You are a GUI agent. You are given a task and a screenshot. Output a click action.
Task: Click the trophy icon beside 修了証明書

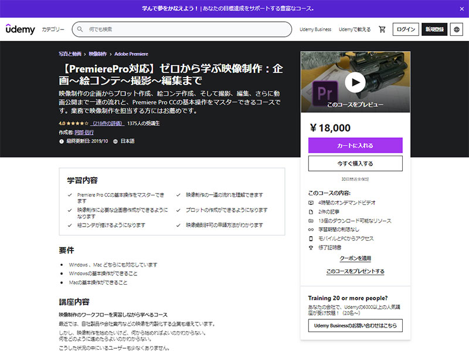pyautogui.click(x=311, y=248)
